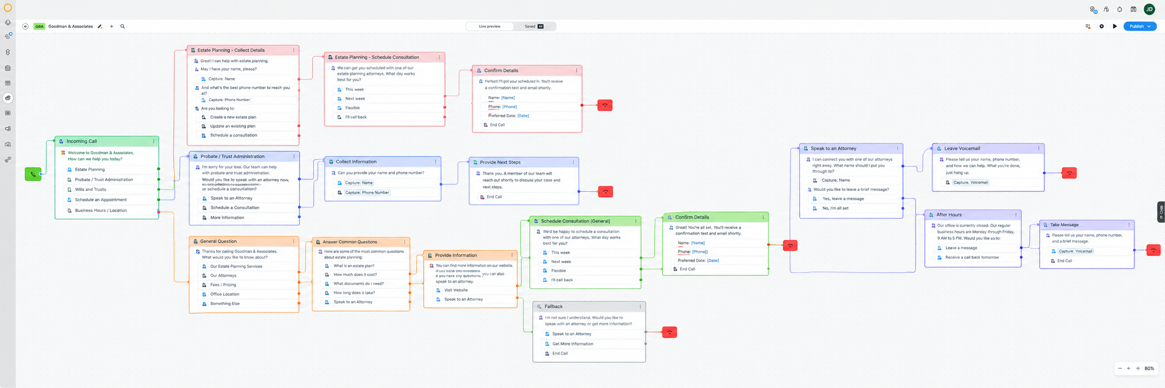The image size is (1165, 388).
Task: Click the 80% zoom level indicator
Action: point(1149,368)
